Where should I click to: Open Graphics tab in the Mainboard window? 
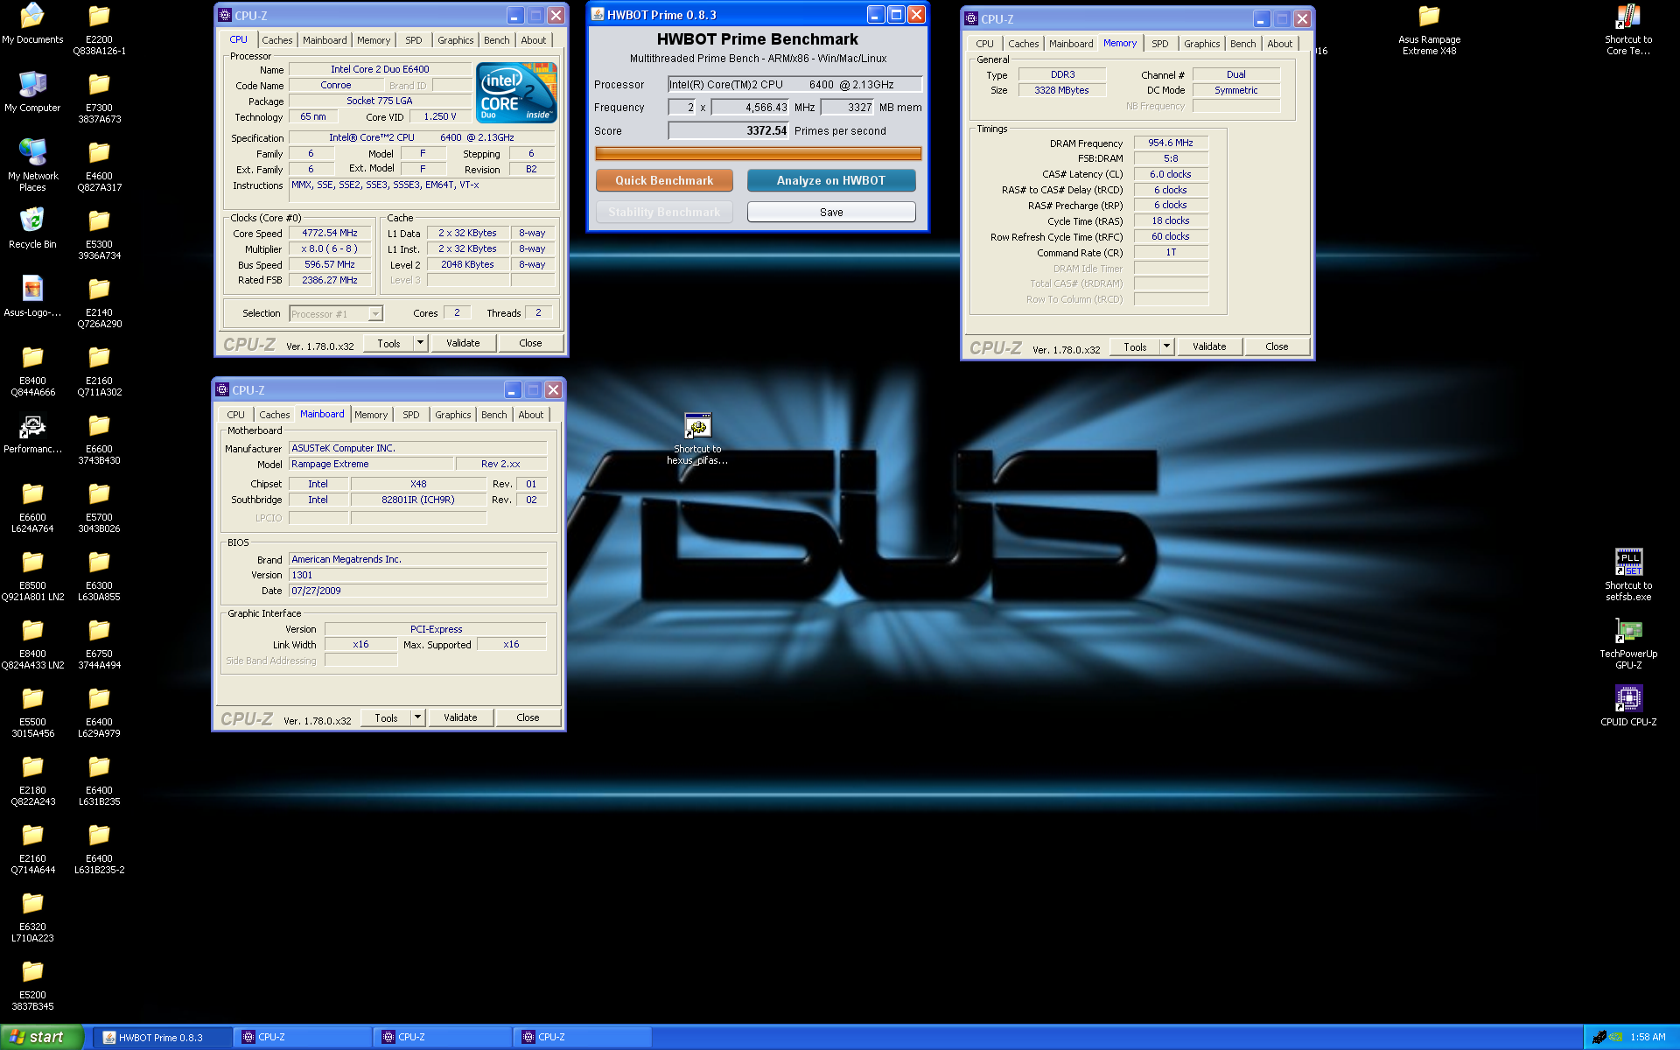pyautogui.click(x=452, y=415)
